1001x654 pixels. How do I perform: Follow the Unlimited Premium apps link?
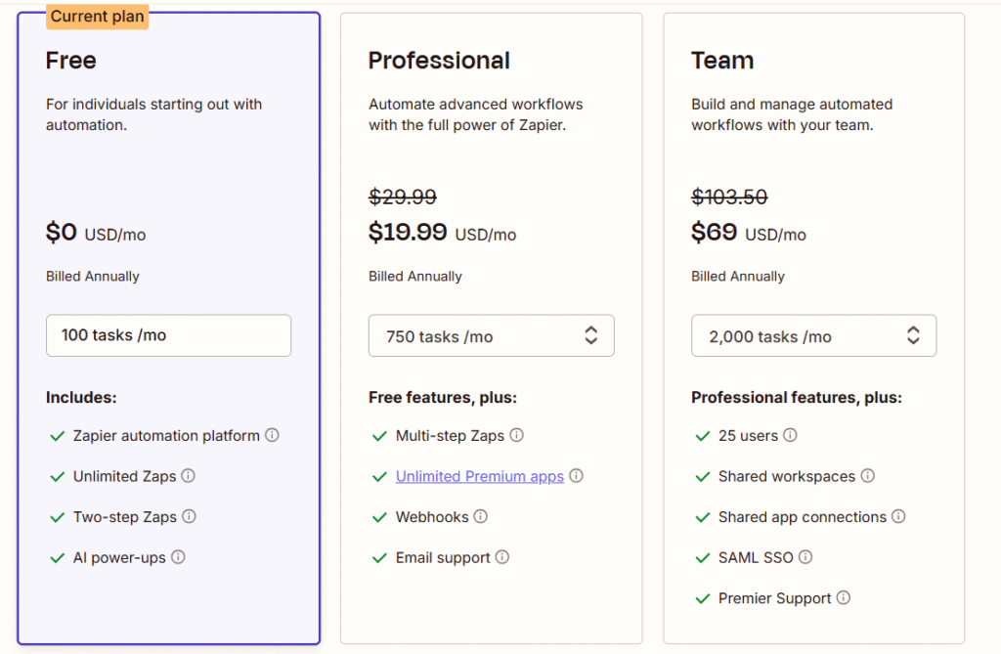[x=479, y=476]
